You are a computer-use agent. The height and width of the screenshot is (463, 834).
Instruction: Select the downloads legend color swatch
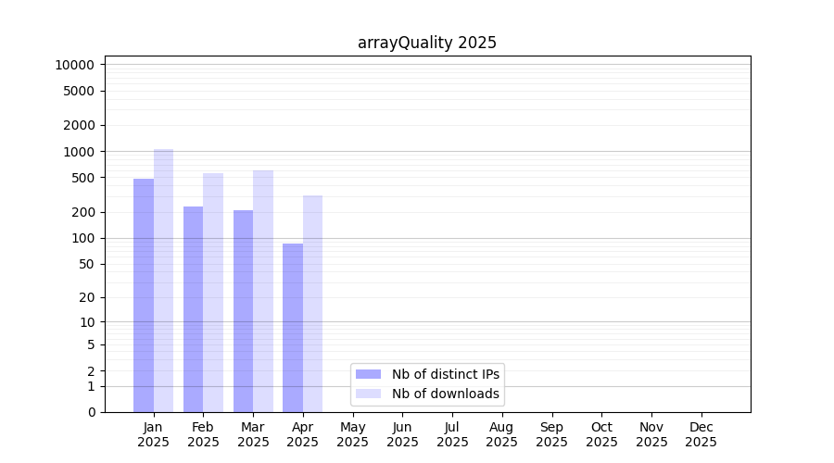pyautogui.click(x=368, y=394)
